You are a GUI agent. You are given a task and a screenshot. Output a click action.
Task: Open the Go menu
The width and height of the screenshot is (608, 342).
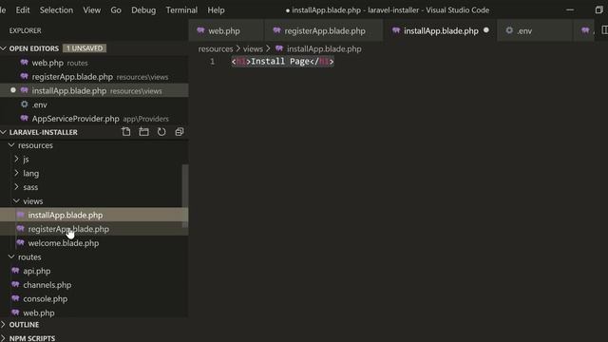click(116, 10)
